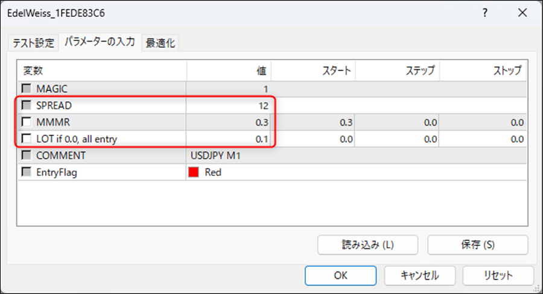Edit the SPREAD value cell showing 12
This screenshot has width=543, height=294.
229,105
